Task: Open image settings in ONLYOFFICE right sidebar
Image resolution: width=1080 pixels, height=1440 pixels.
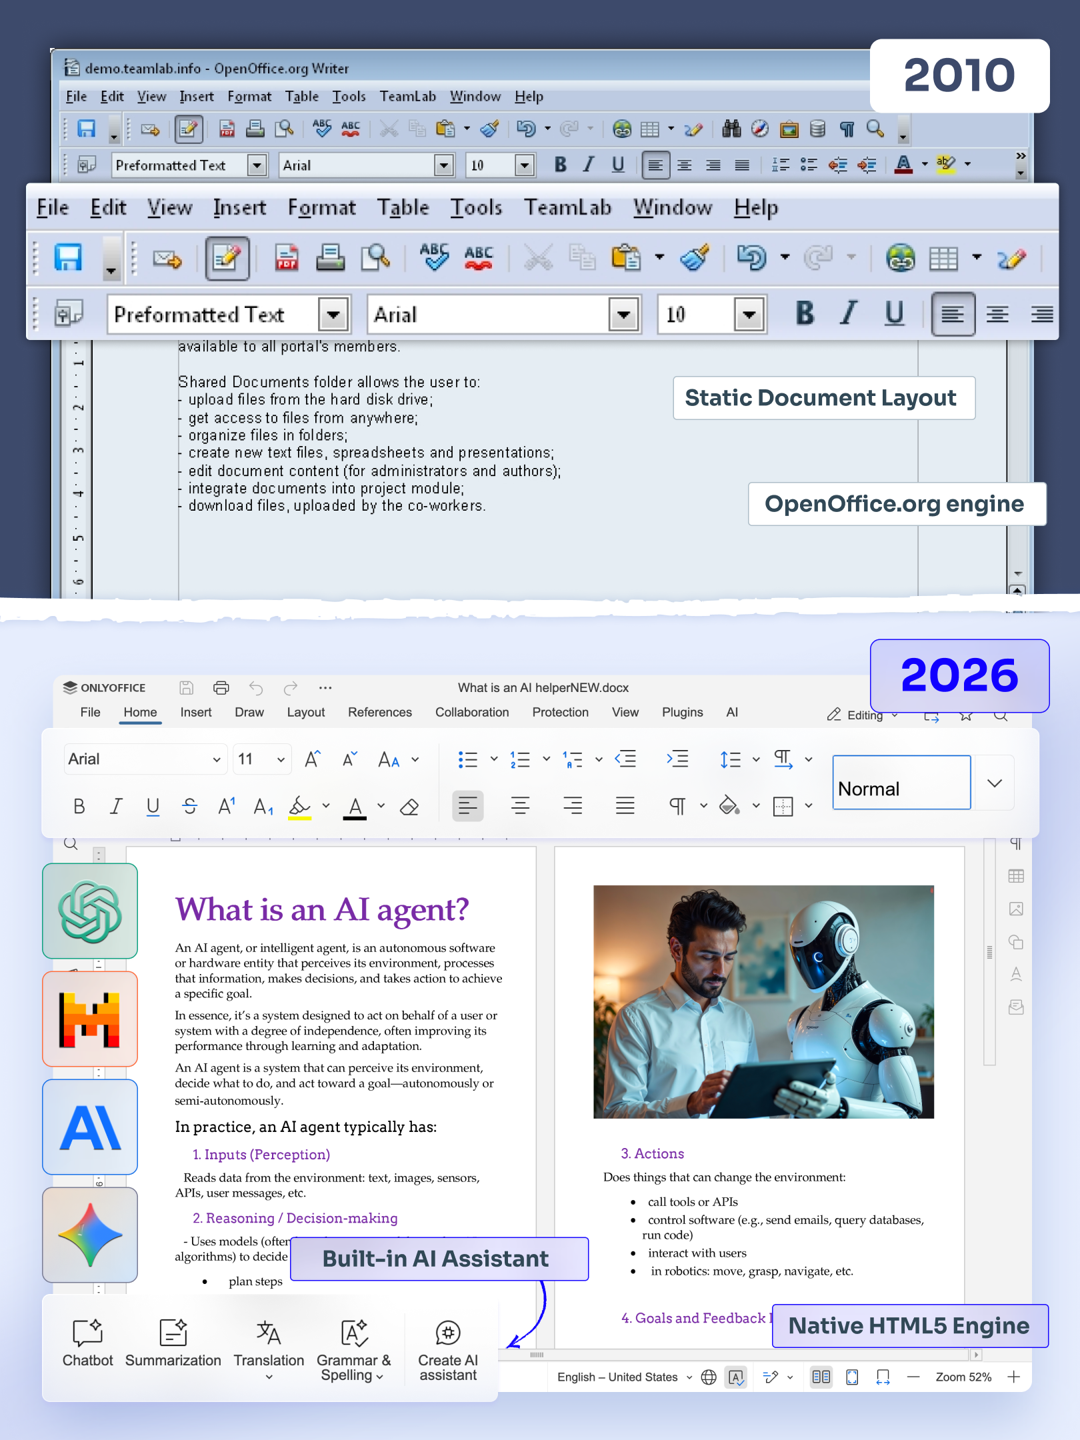Action: click(x=1016, y=909)
